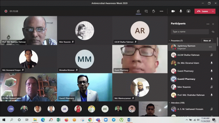Open More actions ellipsis in meeting toolbar
The width and height of the screenshot is (219, 123).
(x=162, y=11)
